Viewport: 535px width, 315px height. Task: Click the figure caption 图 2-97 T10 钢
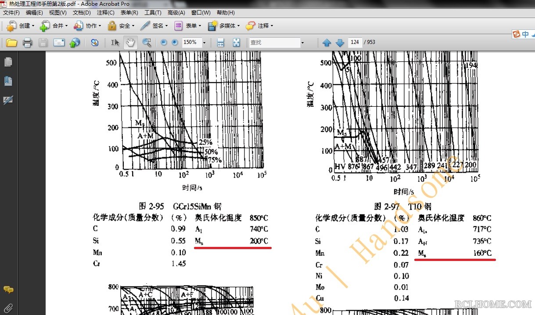point(403,206)
